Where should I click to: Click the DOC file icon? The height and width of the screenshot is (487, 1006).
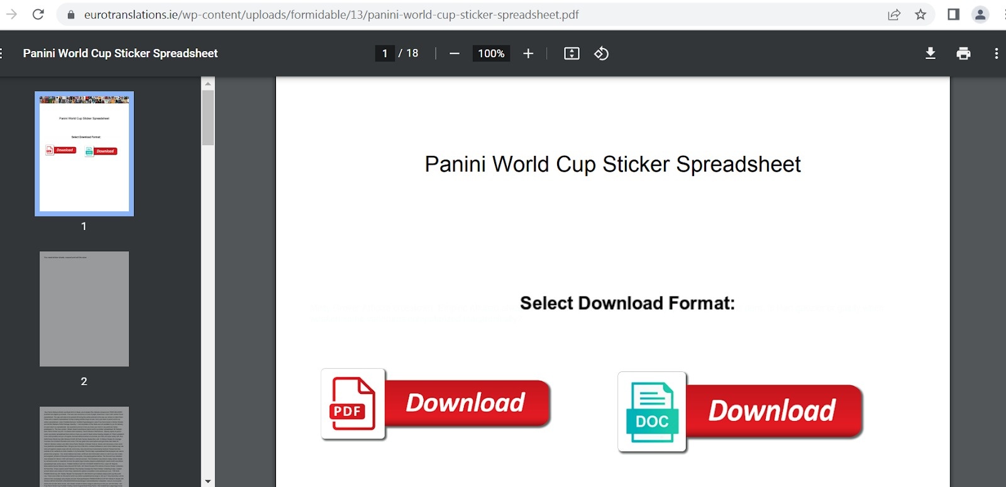[652, 412]
